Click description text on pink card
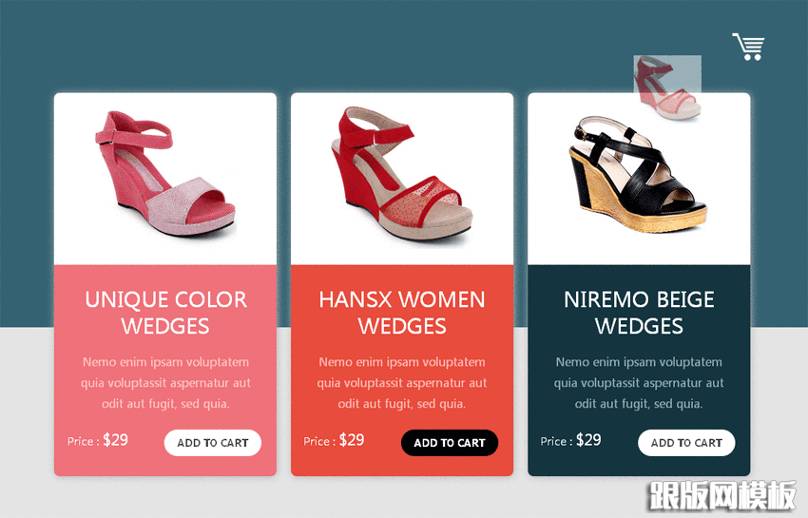This screenshot has width=808, height=518. [x=165, y=383]
